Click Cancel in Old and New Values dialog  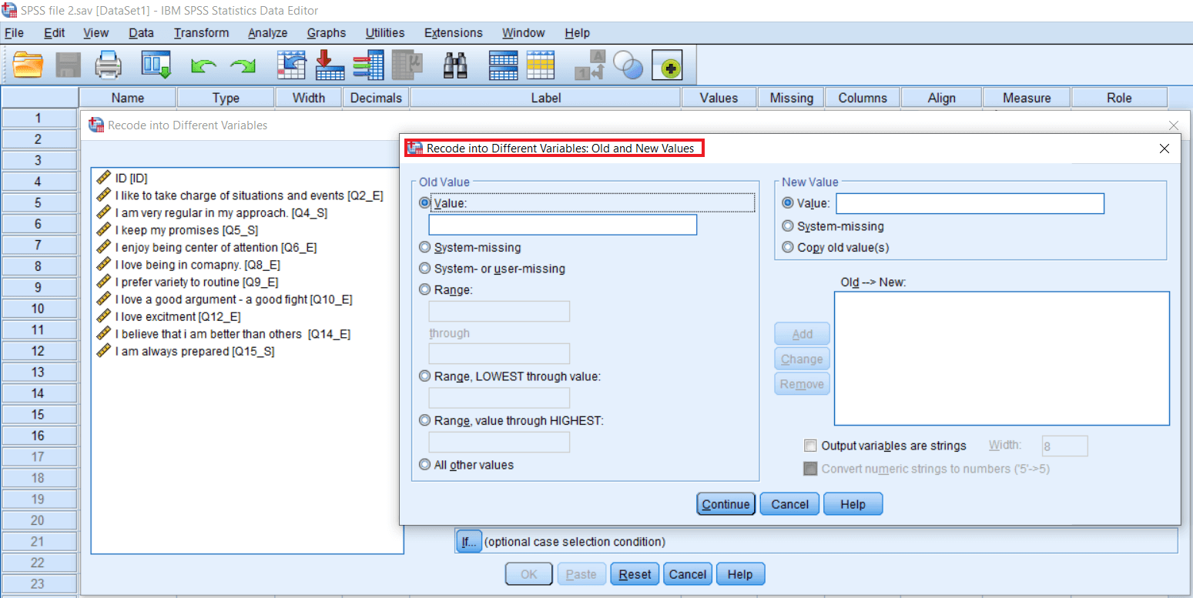point(789,505)
